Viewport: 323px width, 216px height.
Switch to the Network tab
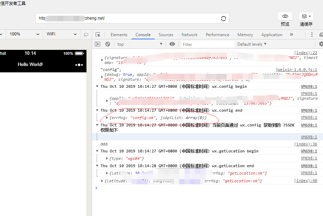point(189,35)
